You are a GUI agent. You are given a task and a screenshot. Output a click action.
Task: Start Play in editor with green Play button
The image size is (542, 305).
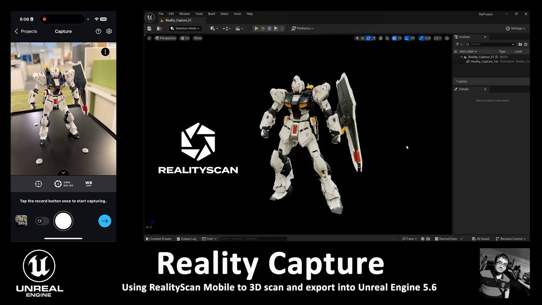(x=256, y=28)
